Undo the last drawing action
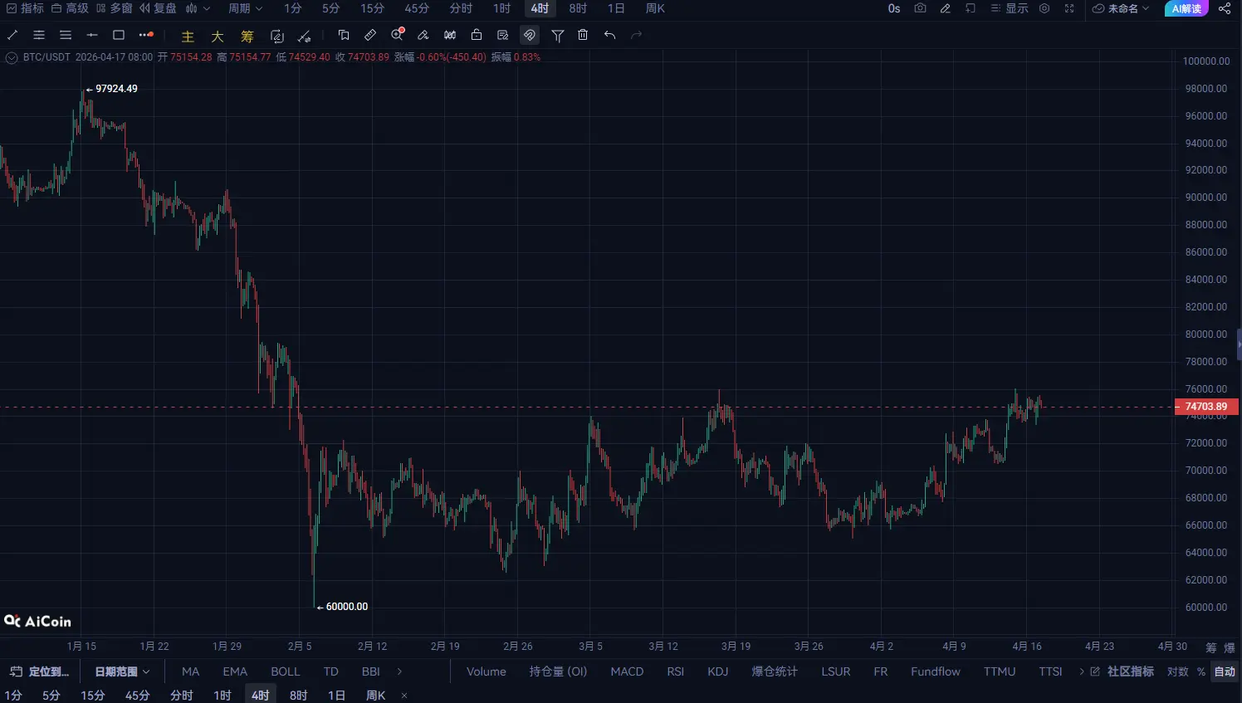Image resolution: width=1242 pixels, height=703 pixels. [x=610, y=35]
